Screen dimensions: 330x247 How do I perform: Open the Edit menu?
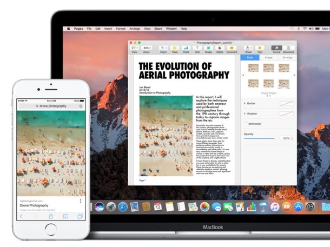pyautogui.click(x=98, y=29)
